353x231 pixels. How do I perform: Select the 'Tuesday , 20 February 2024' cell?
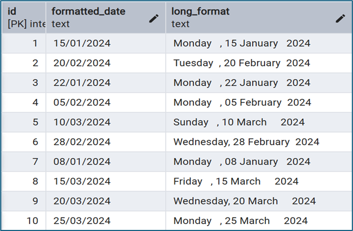pyautogui.click(x=241, y=63)
